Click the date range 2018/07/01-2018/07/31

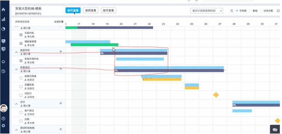coord(28,14)
